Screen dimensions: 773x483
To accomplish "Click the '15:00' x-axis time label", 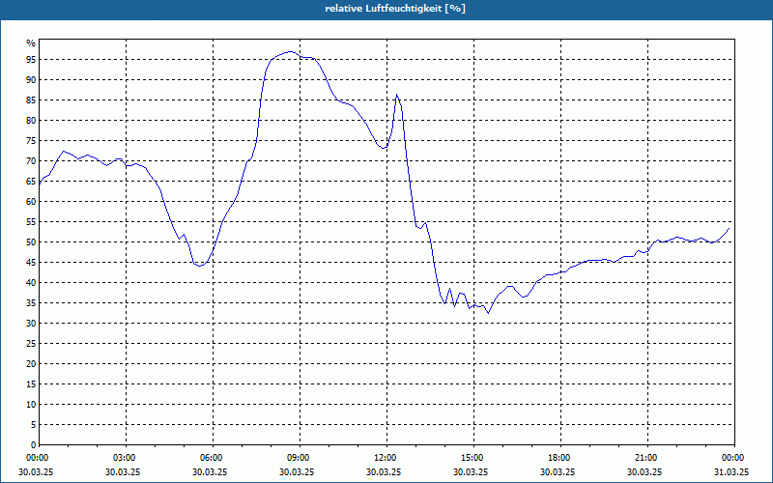I will [472, 458].
